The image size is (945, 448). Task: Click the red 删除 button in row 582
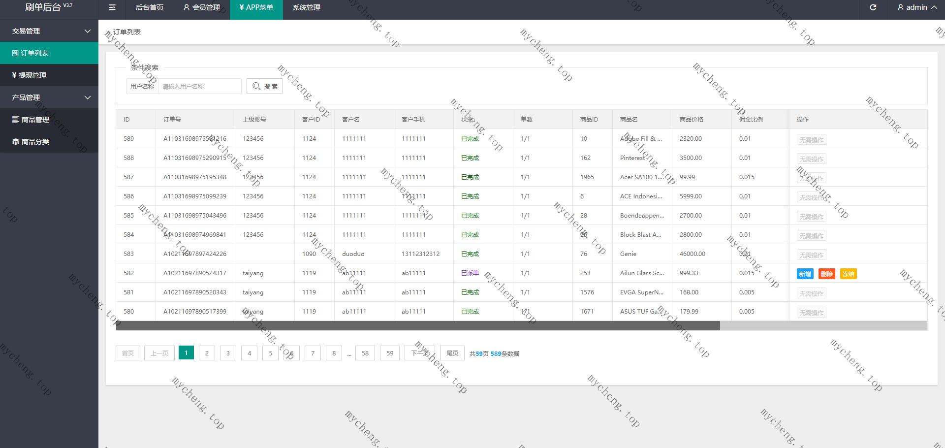point(827,274)
